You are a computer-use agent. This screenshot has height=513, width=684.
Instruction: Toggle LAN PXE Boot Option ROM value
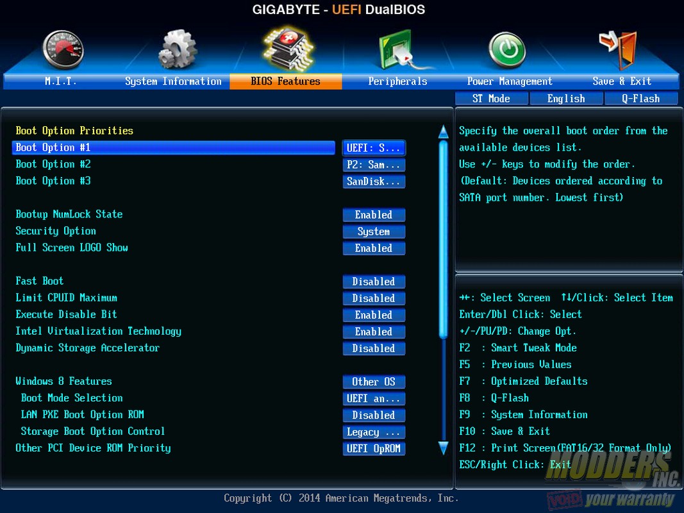374,415
